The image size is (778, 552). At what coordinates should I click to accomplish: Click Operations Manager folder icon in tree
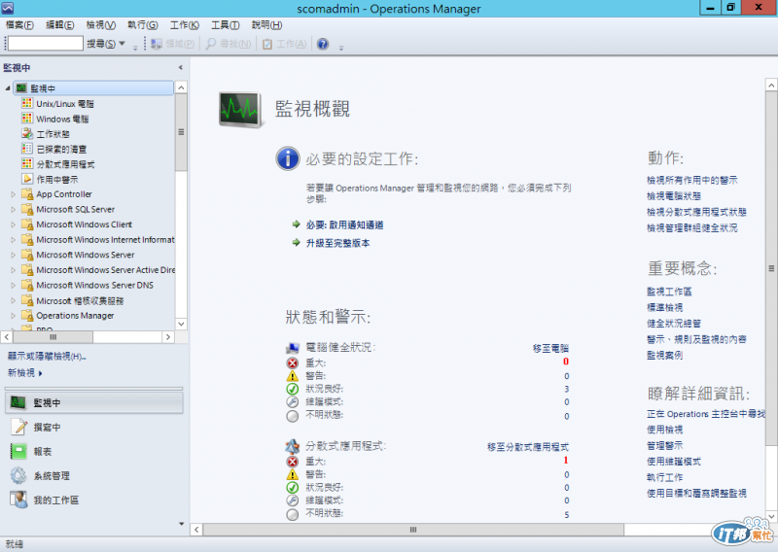[27, 316]
